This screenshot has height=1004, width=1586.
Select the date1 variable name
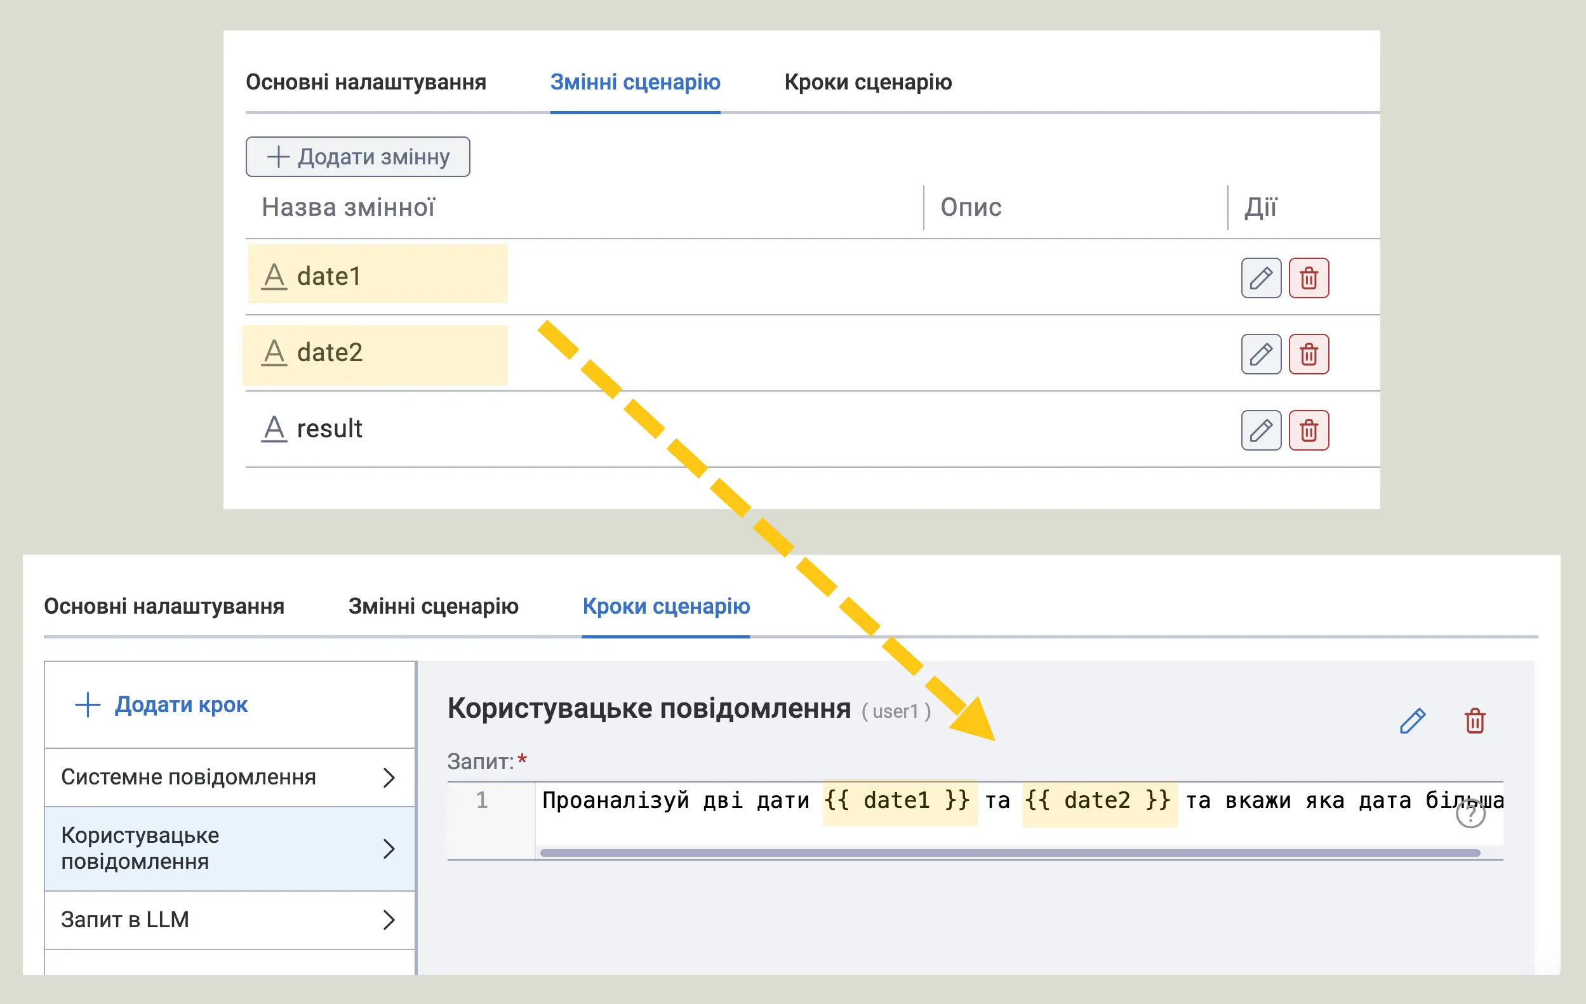(x=329, y=277)
